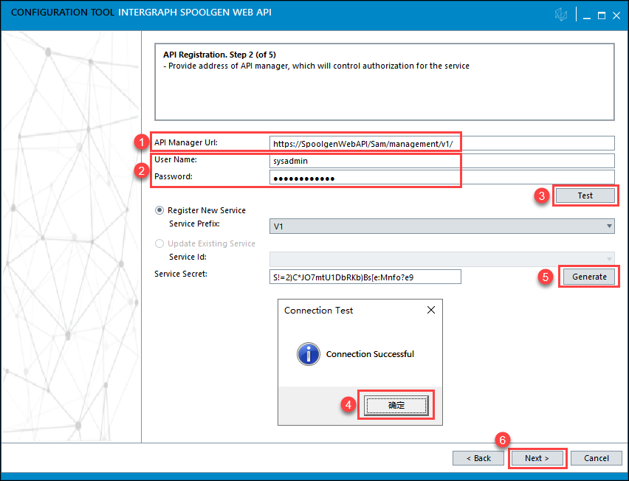The width and height of the screenshot is (629, 481).
Task: Click the Service Secret text field
Action: pyautogui.click(x=365, y=277)
